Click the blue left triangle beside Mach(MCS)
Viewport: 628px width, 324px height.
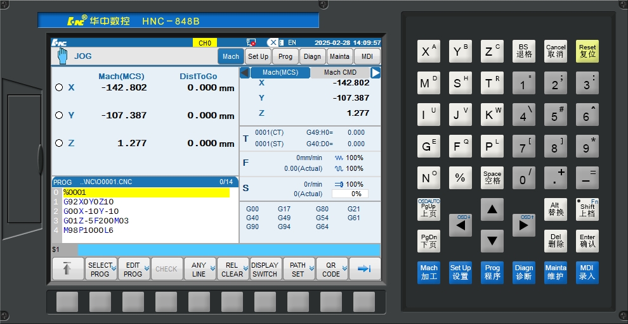pyautogui.click(x=244, y=73)
